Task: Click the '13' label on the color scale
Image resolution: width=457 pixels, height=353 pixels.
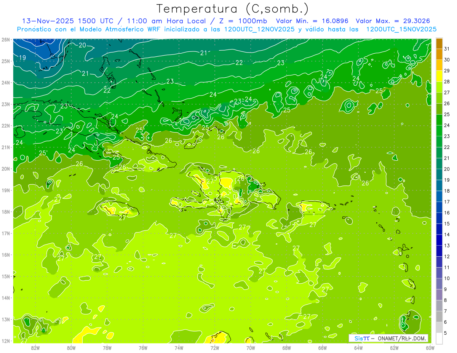Action: tap(447, 245)
